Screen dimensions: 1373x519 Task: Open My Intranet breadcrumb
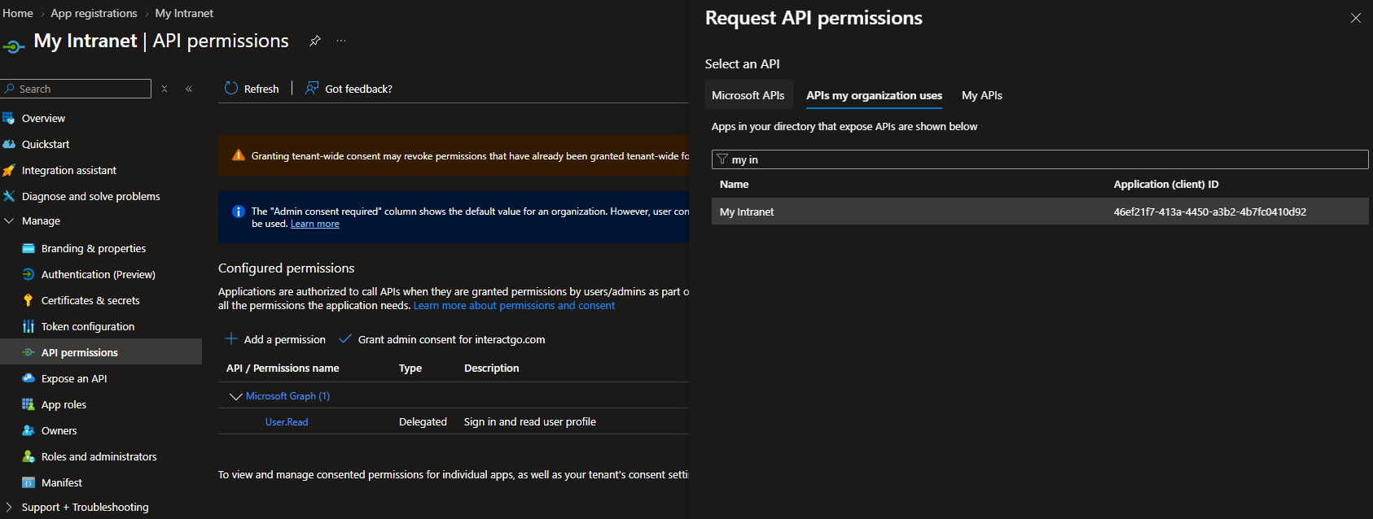pos(184,13)
